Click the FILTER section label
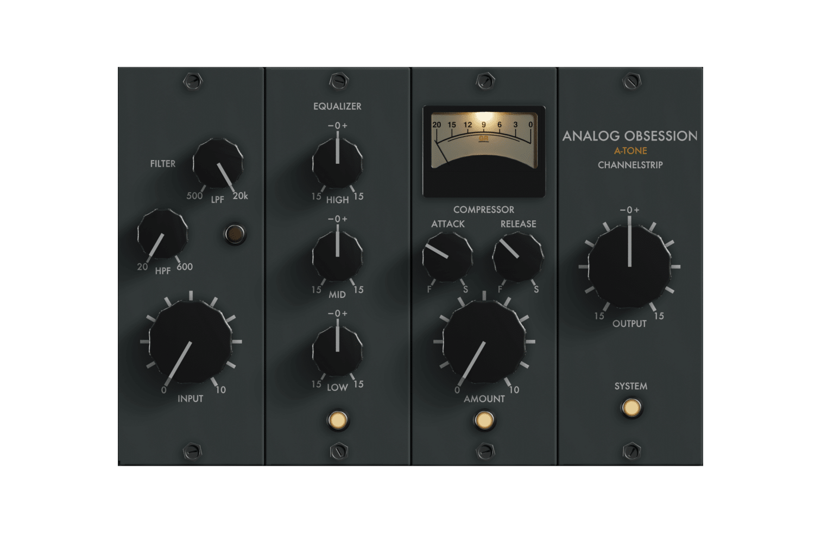This screenshot has width=821, height=533. tap(163, 163)
